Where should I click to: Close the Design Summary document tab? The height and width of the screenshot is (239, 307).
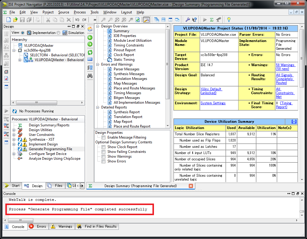tap(191, 186)
